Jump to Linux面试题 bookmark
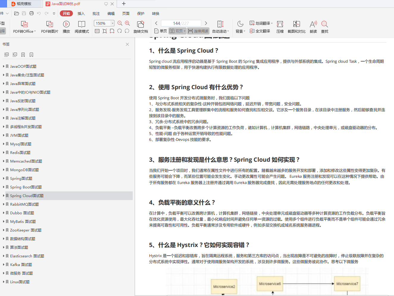394x296 pixels. point(20,282)
